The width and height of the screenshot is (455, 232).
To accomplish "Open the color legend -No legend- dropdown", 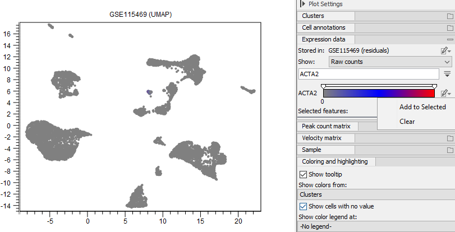I will [376, 226].
